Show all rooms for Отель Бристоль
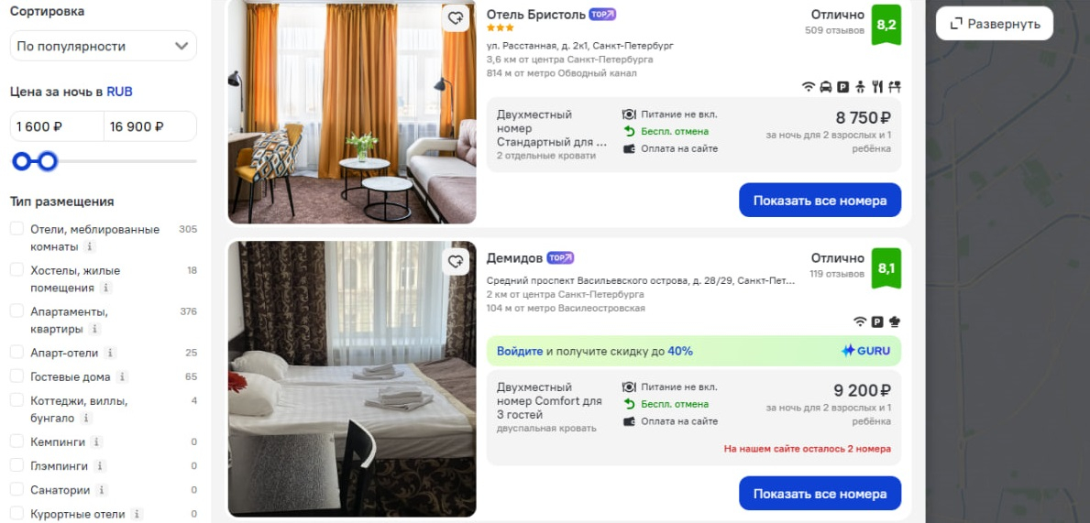 click(x=820, y=201)
